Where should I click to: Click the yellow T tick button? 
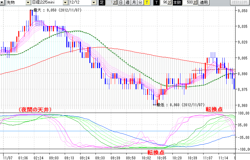pyautogui.click(x=146, y=3)
